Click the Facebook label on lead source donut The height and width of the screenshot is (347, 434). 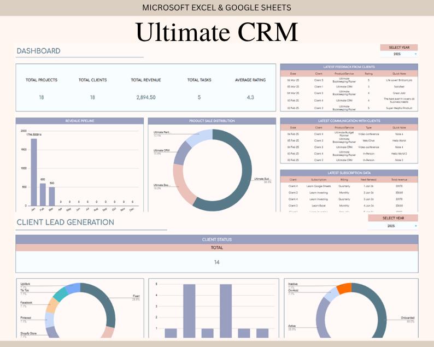tap(26, 303)
